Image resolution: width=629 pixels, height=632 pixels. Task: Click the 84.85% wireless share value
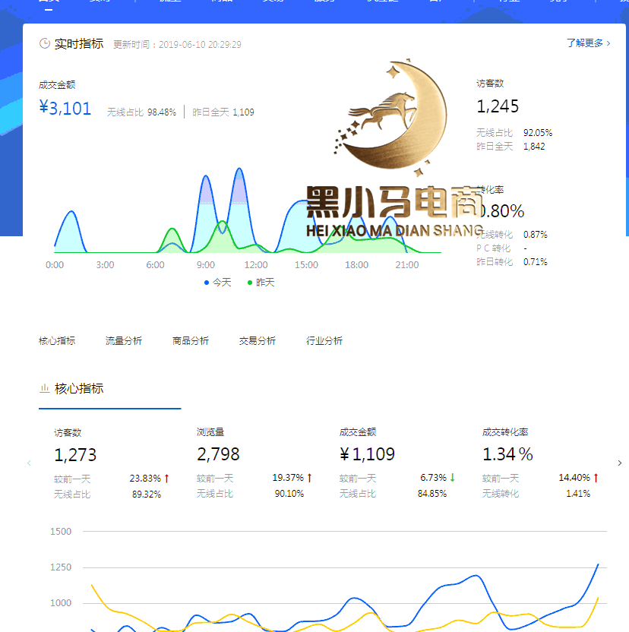432,494
